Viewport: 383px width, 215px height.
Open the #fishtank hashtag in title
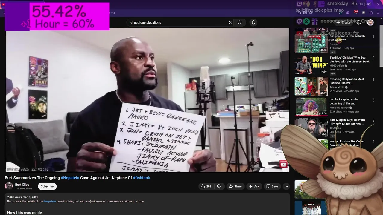(142, 178)
